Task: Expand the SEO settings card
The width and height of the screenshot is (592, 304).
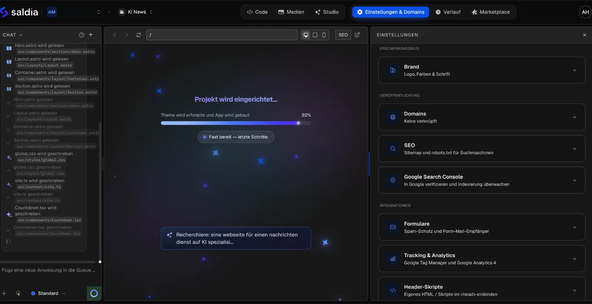Action: 482,148
